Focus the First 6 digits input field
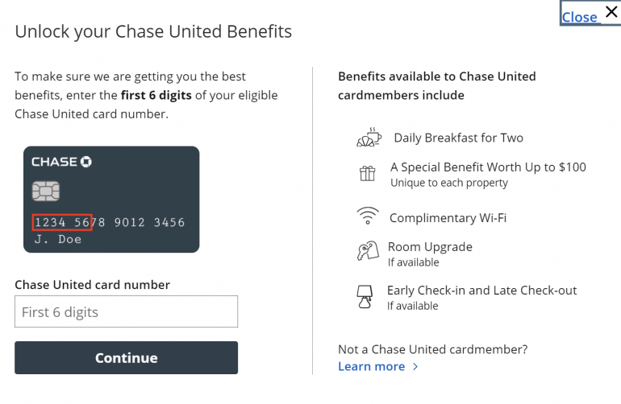The height and width of the screenshot is (404, 621). point(126,311)
